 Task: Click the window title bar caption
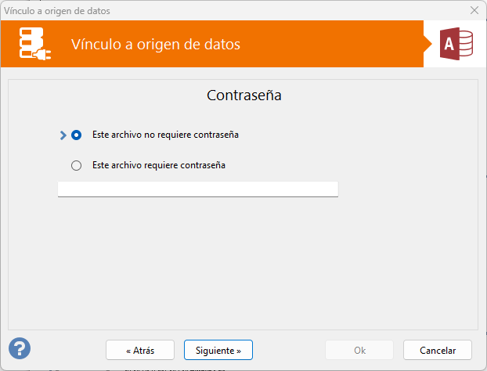coord(57,11)
